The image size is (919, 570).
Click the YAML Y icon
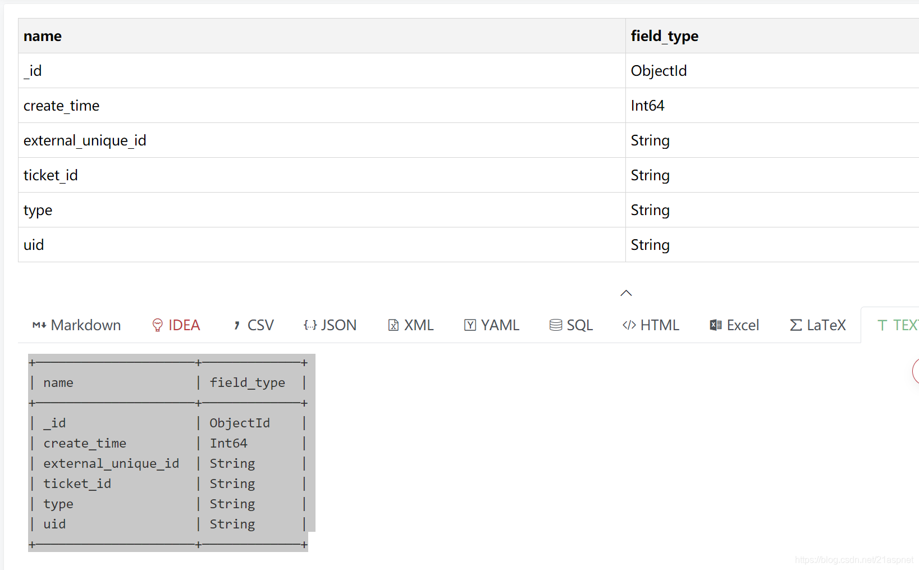470,325
